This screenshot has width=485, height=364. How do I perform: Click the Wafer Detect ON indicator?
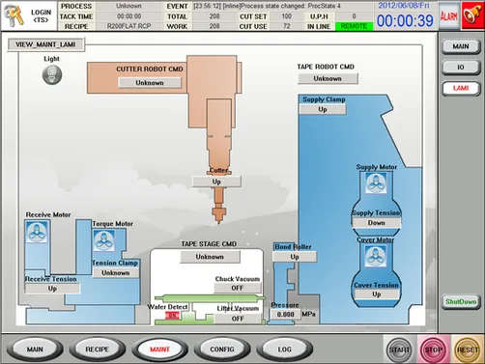[172, 316]
